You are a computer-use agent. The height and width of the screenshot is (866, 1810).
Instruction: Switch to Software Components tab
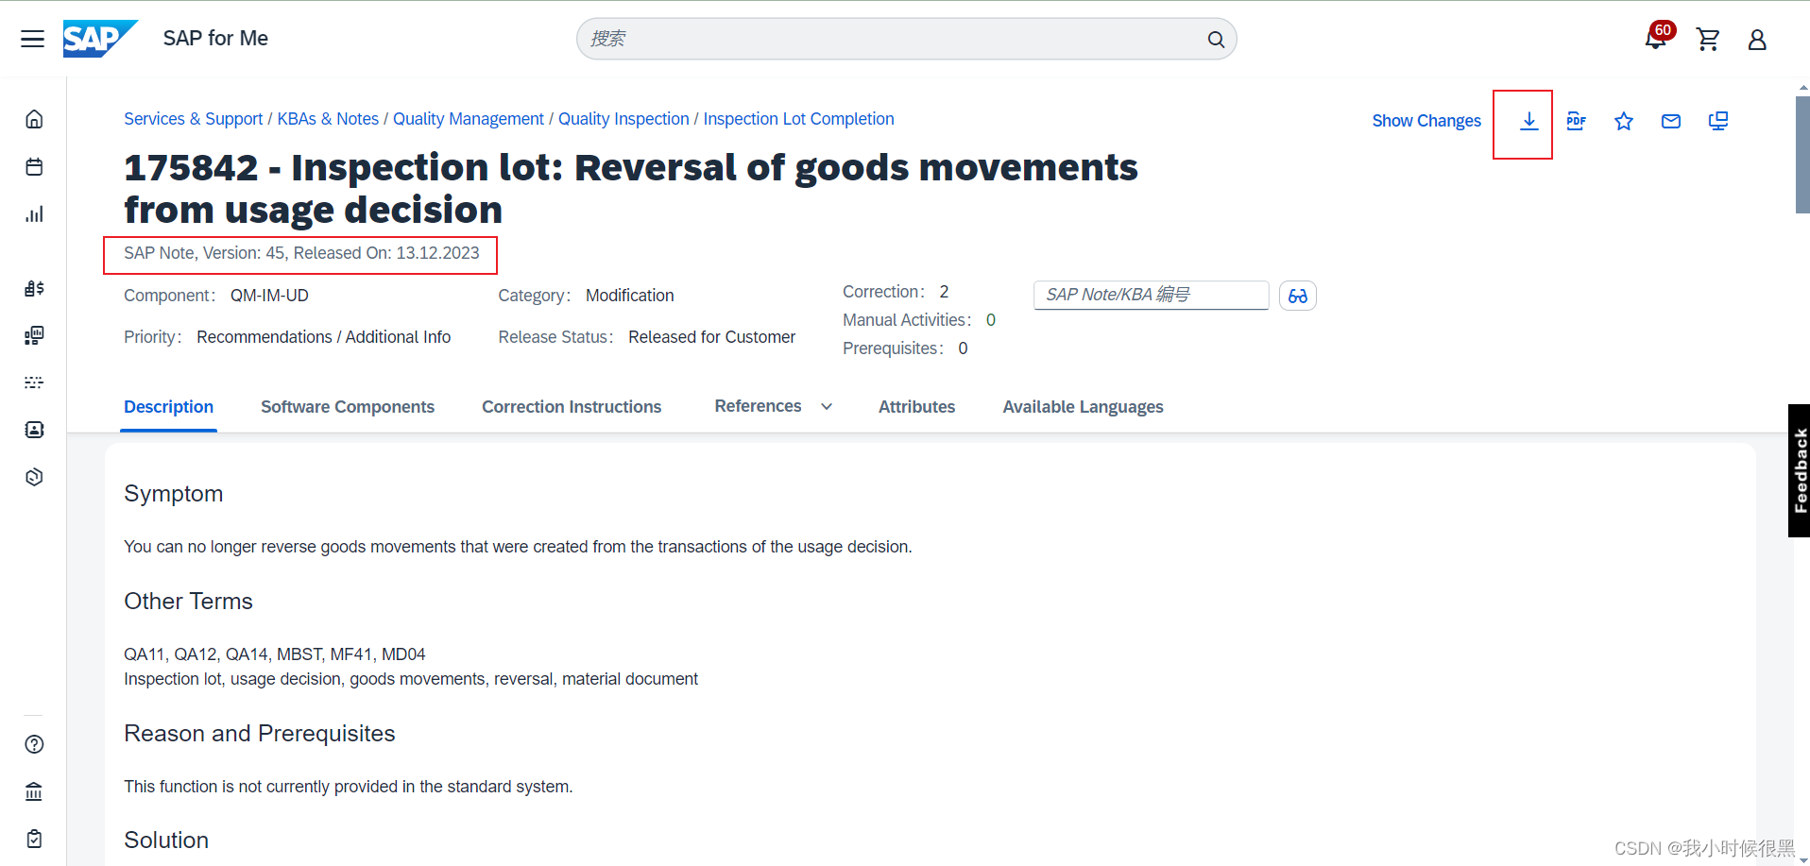pos(348,407)
